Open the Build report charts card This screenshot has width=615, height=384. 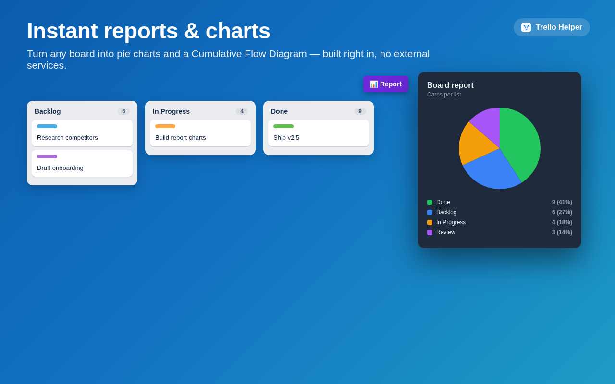[x=200, y=133]
